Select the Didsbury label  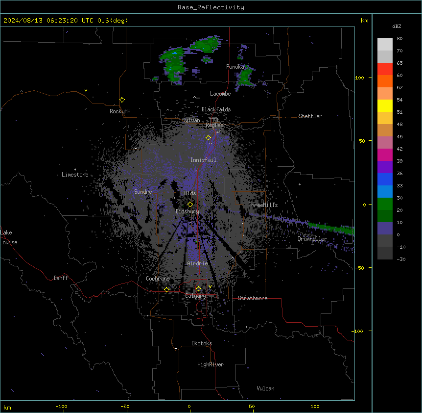click(x=188, y=211)
